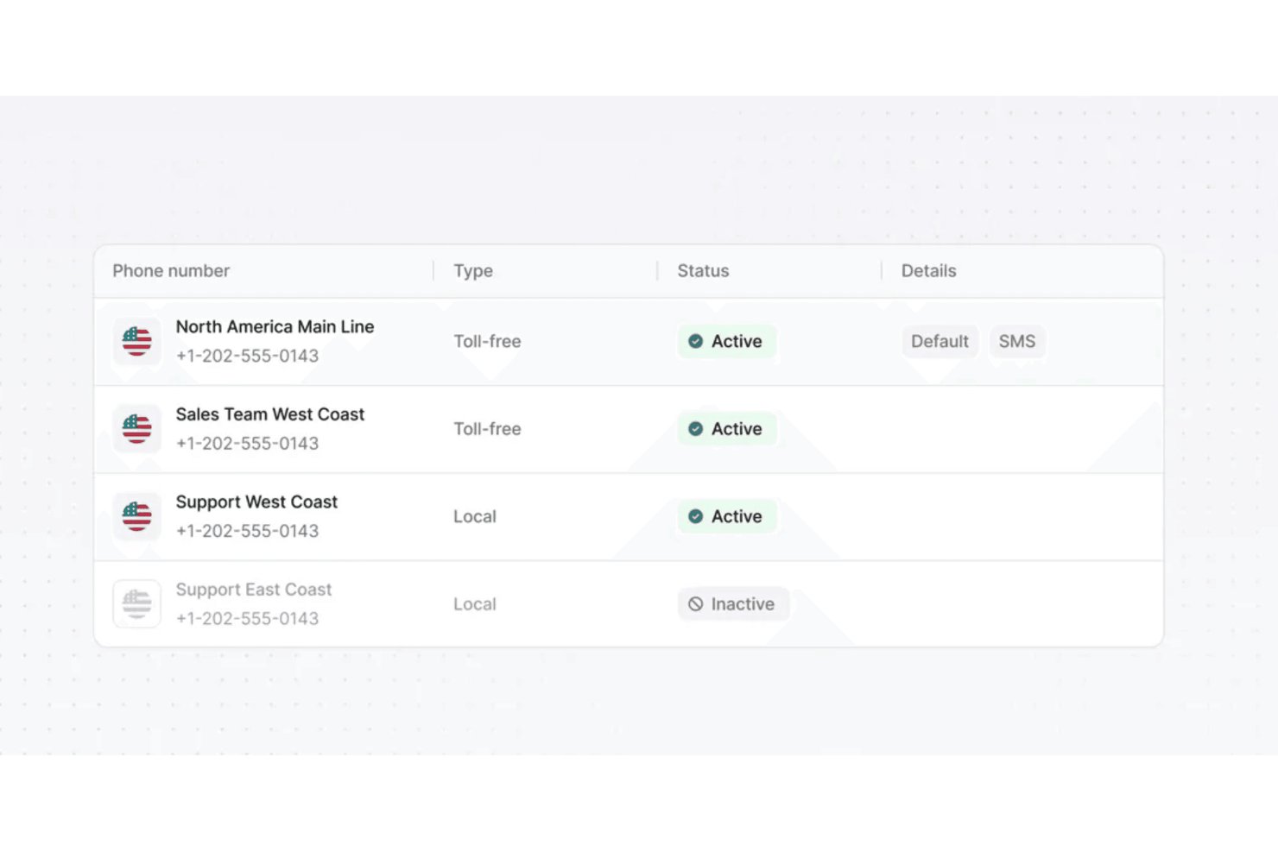Click the Status column header

[703, 271]
